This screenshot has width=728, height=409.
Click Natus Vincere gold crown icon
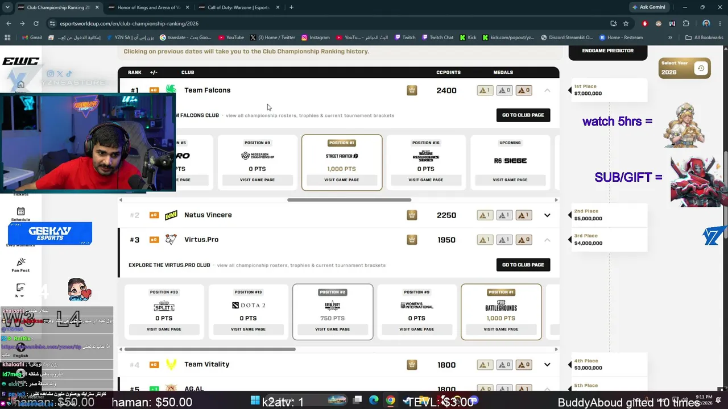click(412, 215)
